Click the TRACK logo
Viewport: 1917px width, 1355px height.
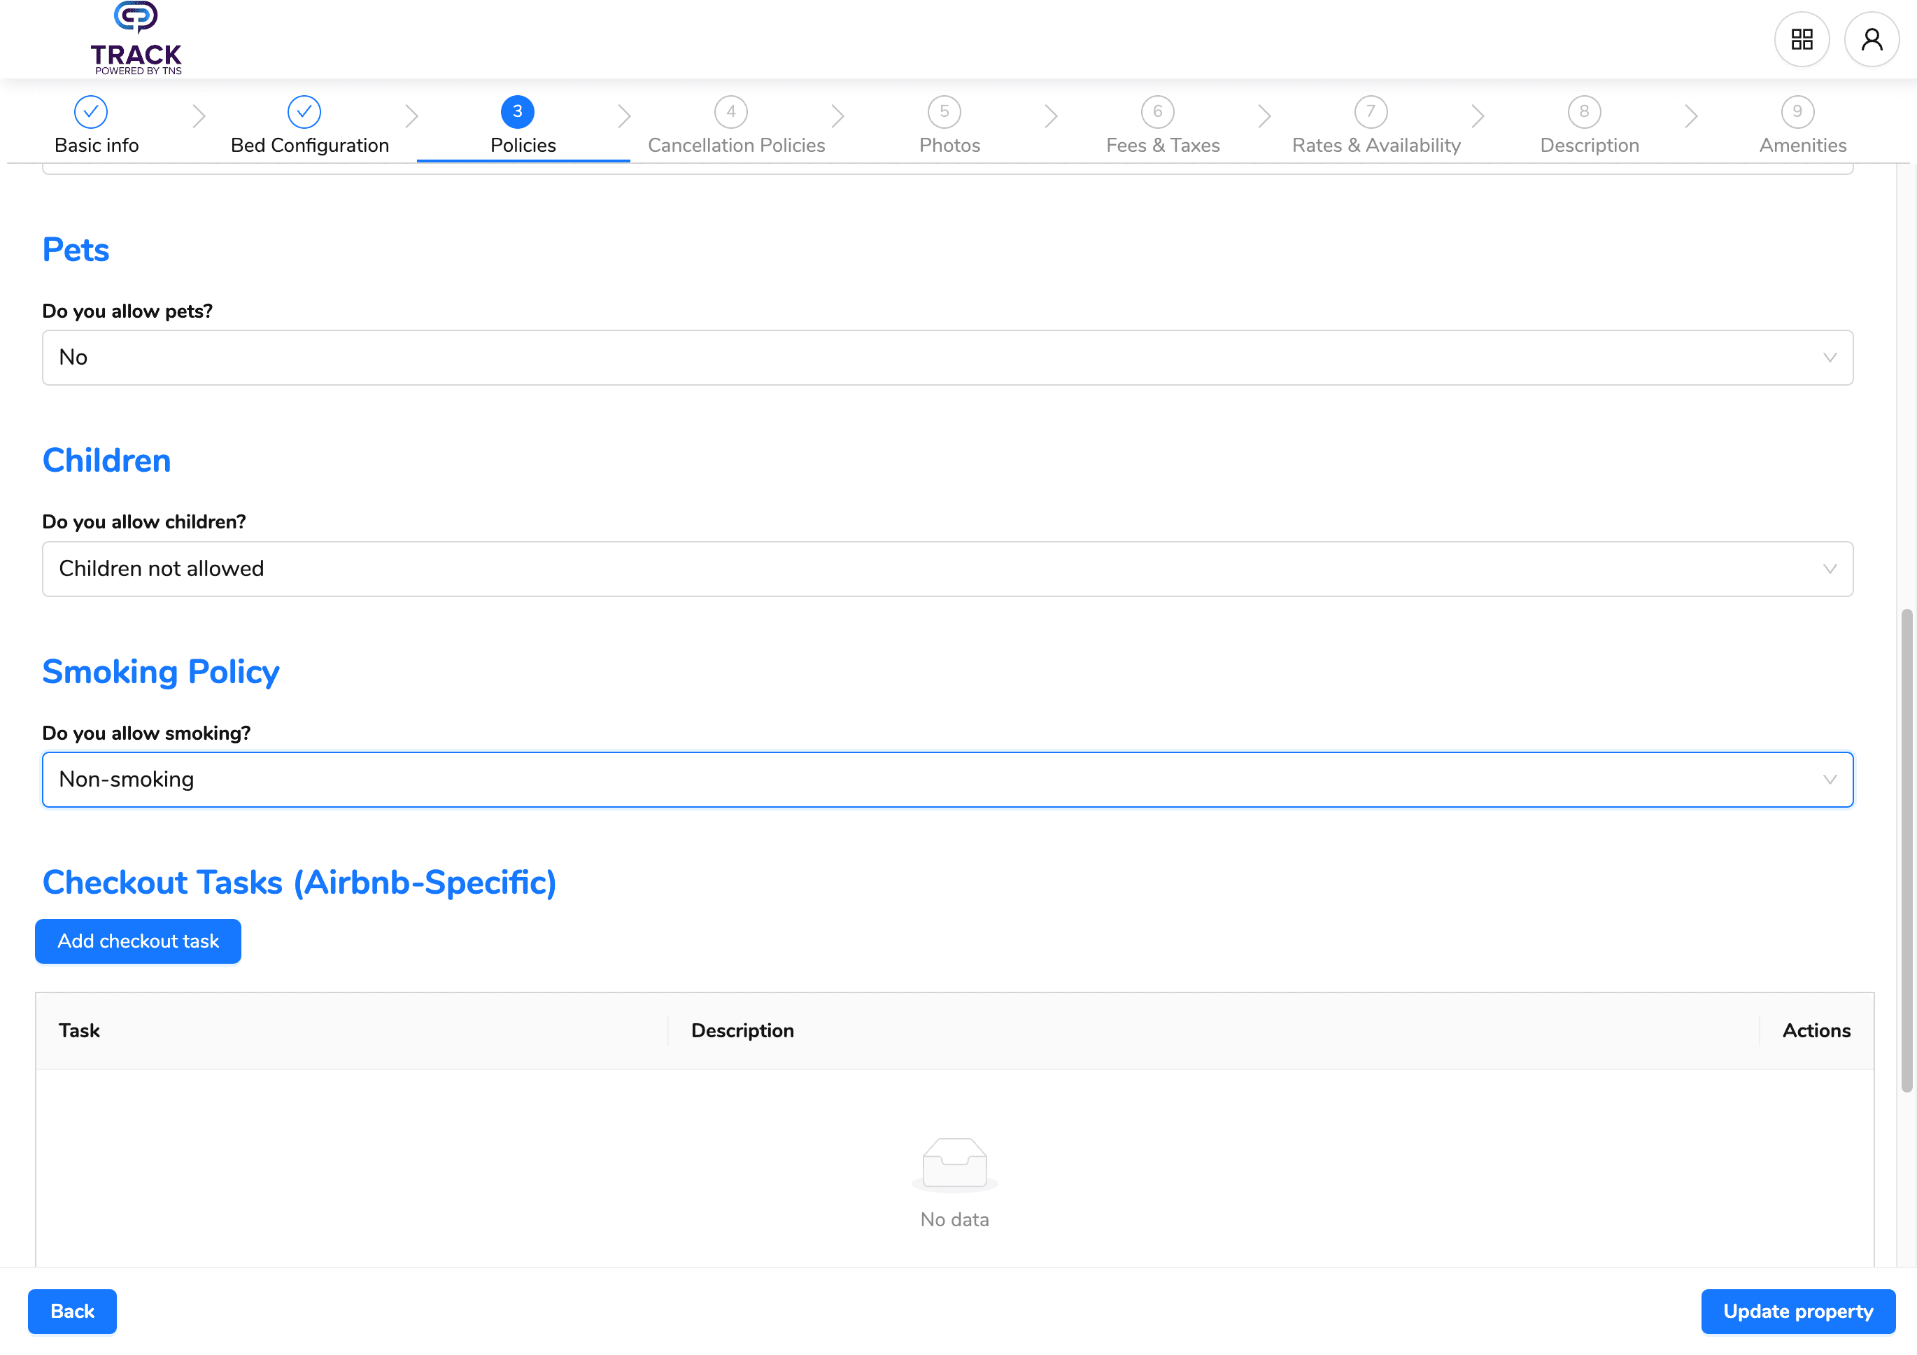[x=136, y=38]
